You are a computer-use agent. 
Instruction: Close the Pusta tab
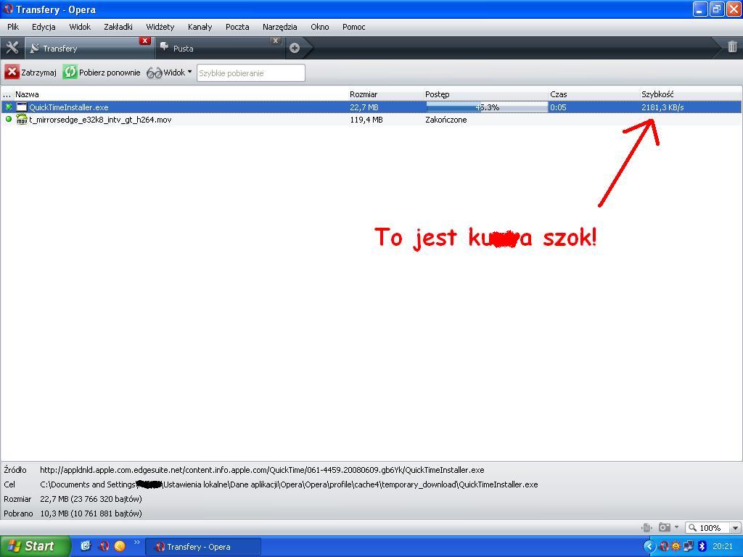[x=276, y=41]
